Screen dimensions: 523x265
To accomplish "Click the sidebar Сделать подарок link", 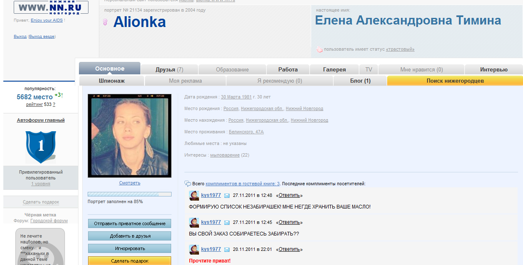I will (41, 202).
